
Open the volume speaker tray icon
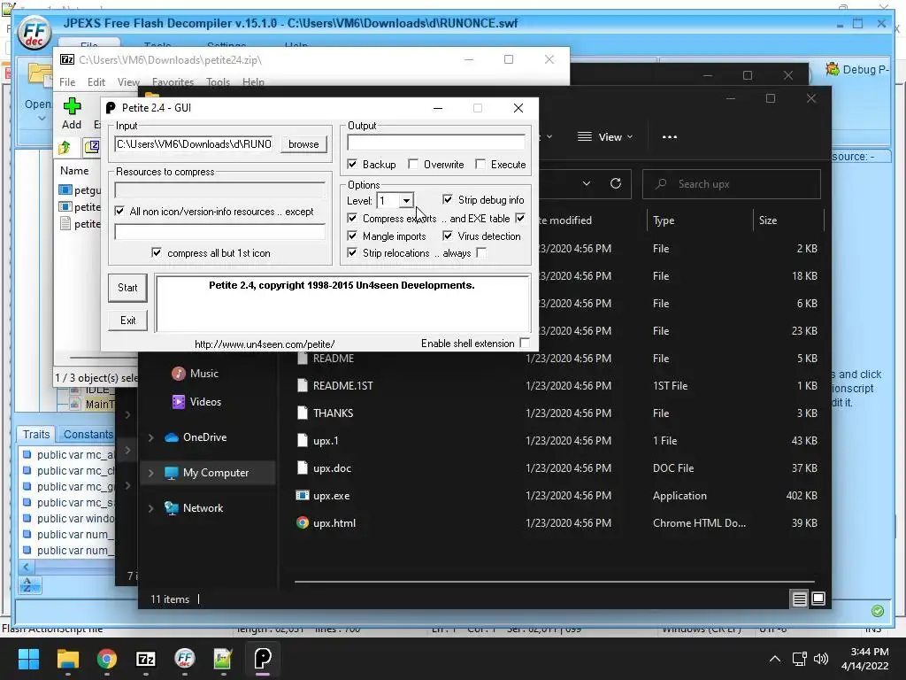coord(820,659)
